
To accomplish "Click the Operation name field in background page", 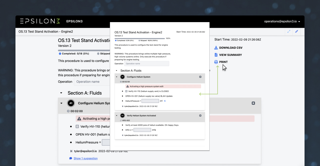I will (92, 82).
